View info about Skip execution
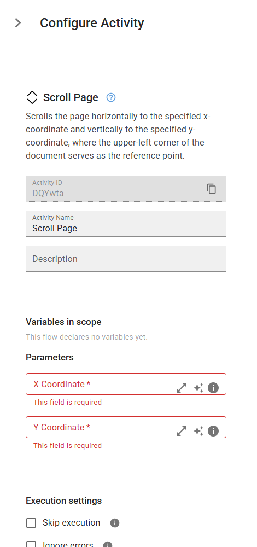The height and width of the screenshot is (547, 257). point(115,523)
